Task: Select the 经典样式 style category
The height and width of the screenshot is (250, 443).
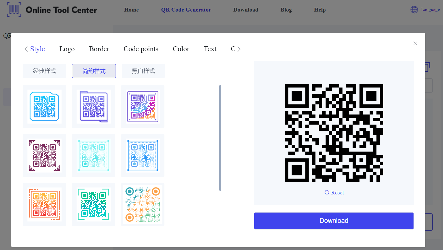Action: click(x=45, y=71)
